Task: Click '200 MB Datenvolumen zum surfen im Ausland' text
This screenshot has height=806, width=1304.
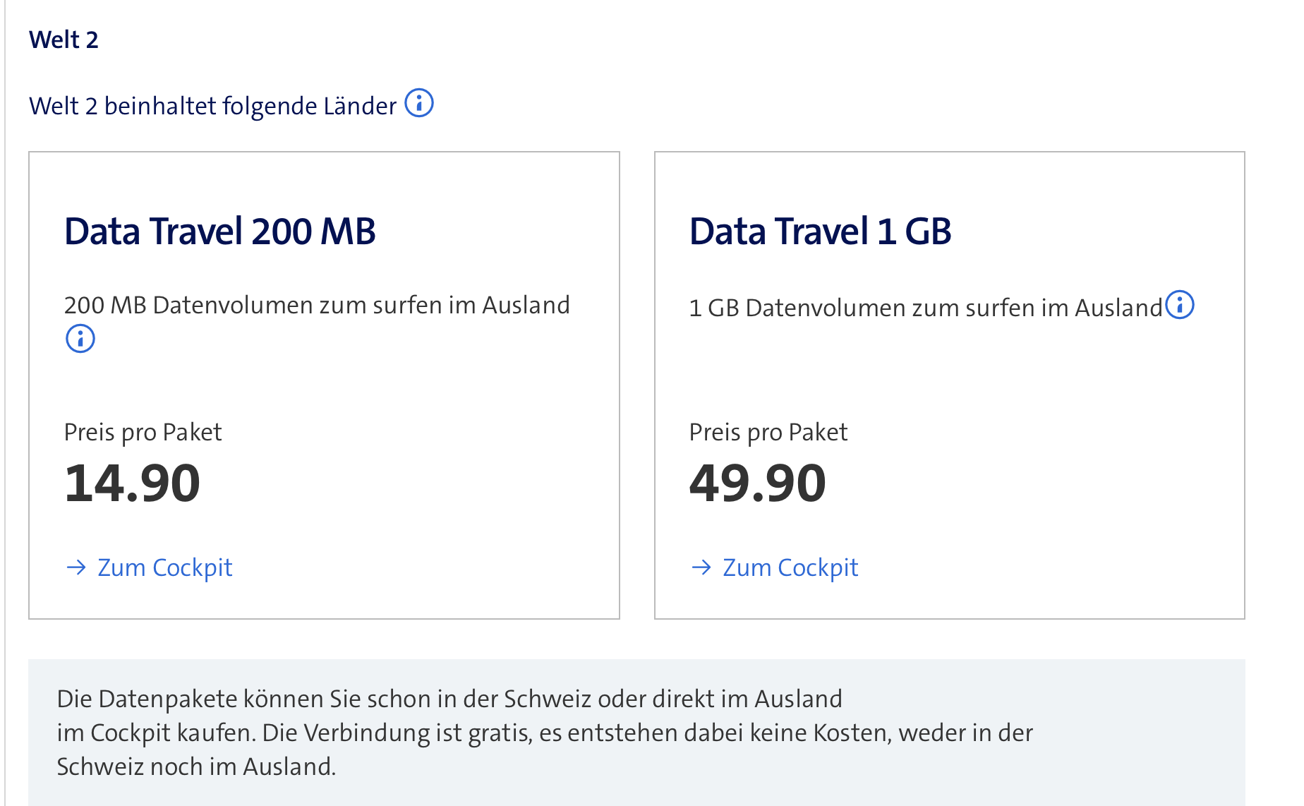Action: click(x=317, y=305)
